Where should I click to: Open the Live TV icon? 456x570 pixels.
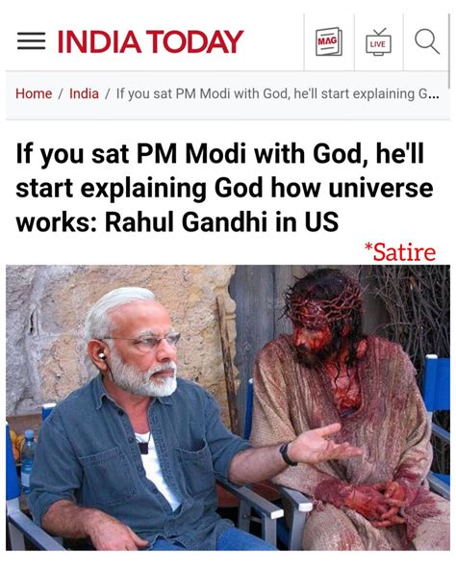tap(378, 42)
